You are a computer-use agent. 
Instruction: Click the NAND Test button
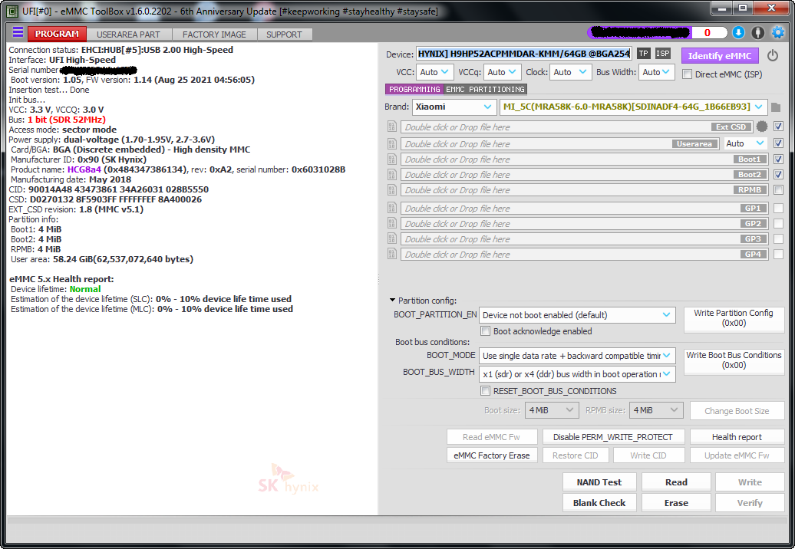point(599,482)
